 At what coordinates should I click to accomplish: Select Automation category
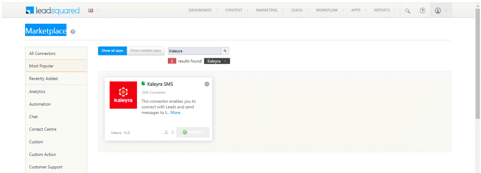click(56, 104)
